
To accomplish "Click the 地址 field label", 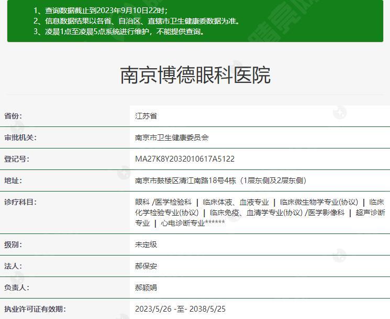I will 13,180.
